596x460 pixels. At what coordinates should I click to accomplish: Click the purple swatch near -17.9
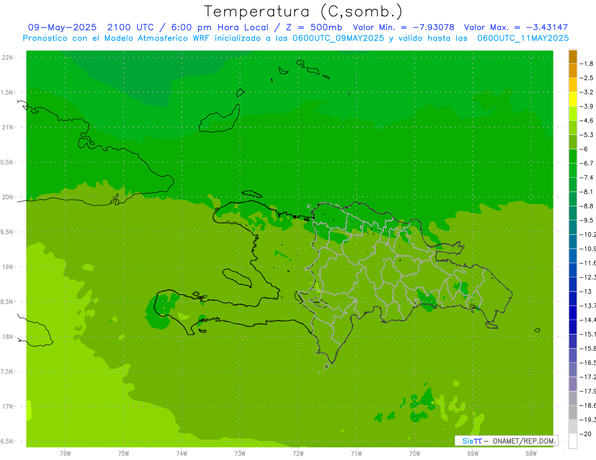pyautogui.click(x=573, y=384)
